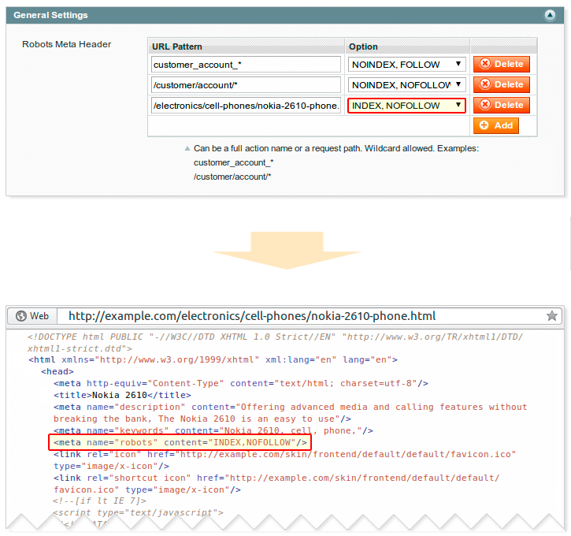Viewport: 571px width, 536px height.
Task: Click the Add button to add row
Action: [x=495, y=125]
